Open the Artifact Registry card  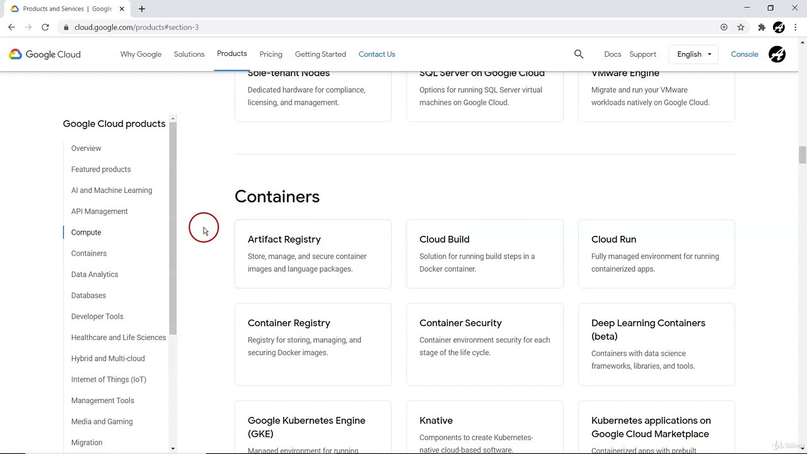tap(313, 254)
